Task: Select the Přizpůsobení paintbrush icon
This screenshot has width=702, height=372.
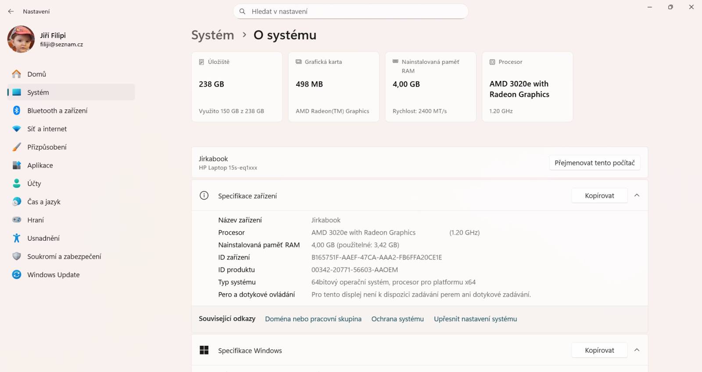Action: click(x=17, y=147)
